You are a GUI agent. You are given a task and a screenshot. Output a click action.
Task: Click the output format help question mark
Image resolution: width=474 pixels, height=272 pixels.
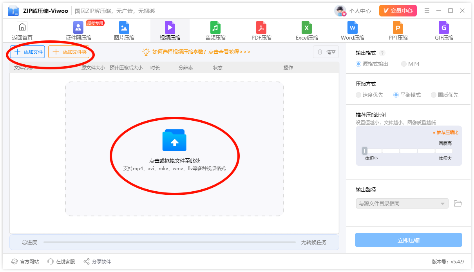(382, 53)
